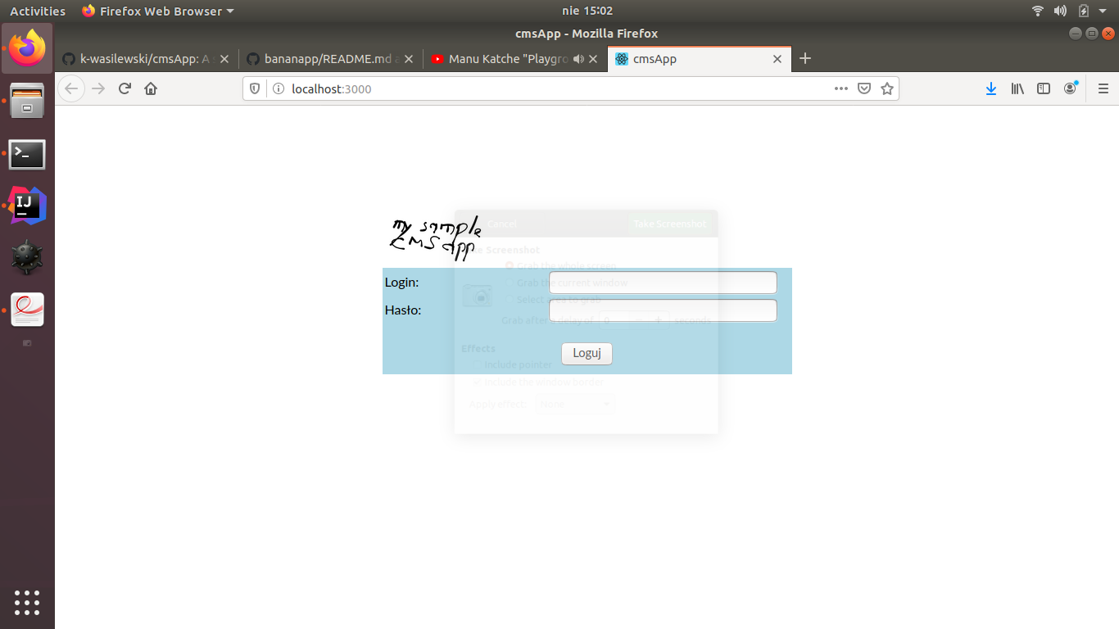
Task: Open the Firefox hamburger menu
Action: click(x=1103, y=88)
